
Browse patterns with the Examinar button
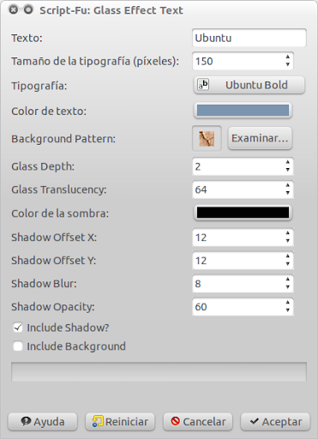(260, 138)
